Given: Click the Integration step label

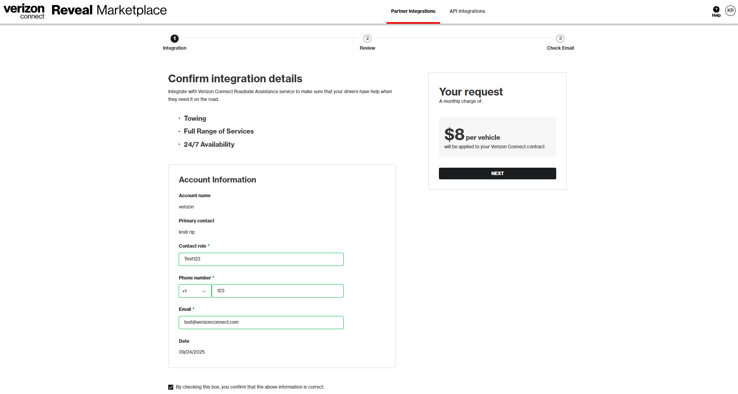Looking at the screenshot, I should point(174,48).
